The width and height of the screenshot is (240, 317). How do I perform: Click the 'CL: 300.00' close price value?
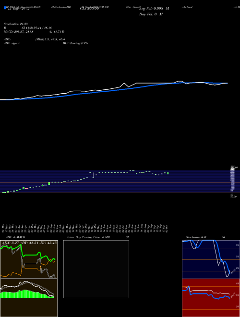89,9
